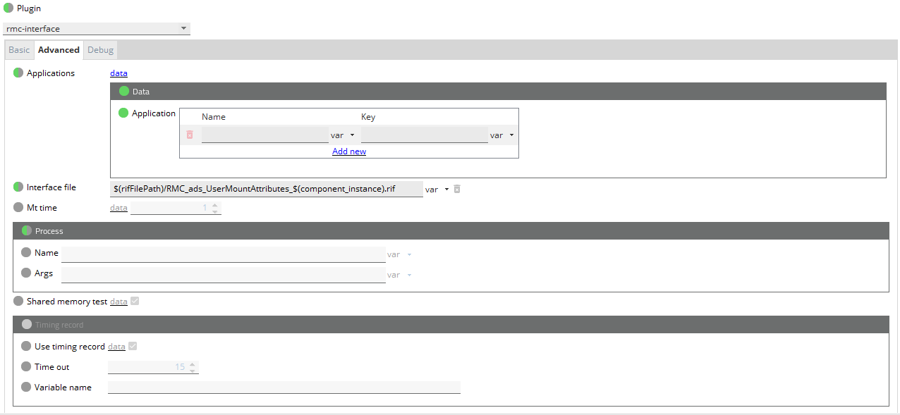Click trash icon next to Interface file
This screenshot has height=415, width=900.
coord(457,189)
